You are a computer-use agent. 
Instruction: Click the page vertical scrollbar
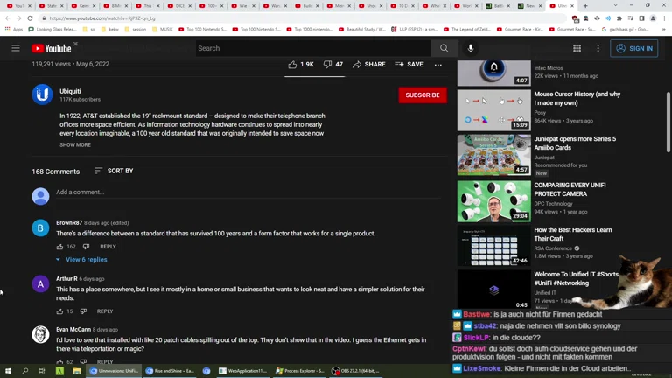[x=668, y=122]
